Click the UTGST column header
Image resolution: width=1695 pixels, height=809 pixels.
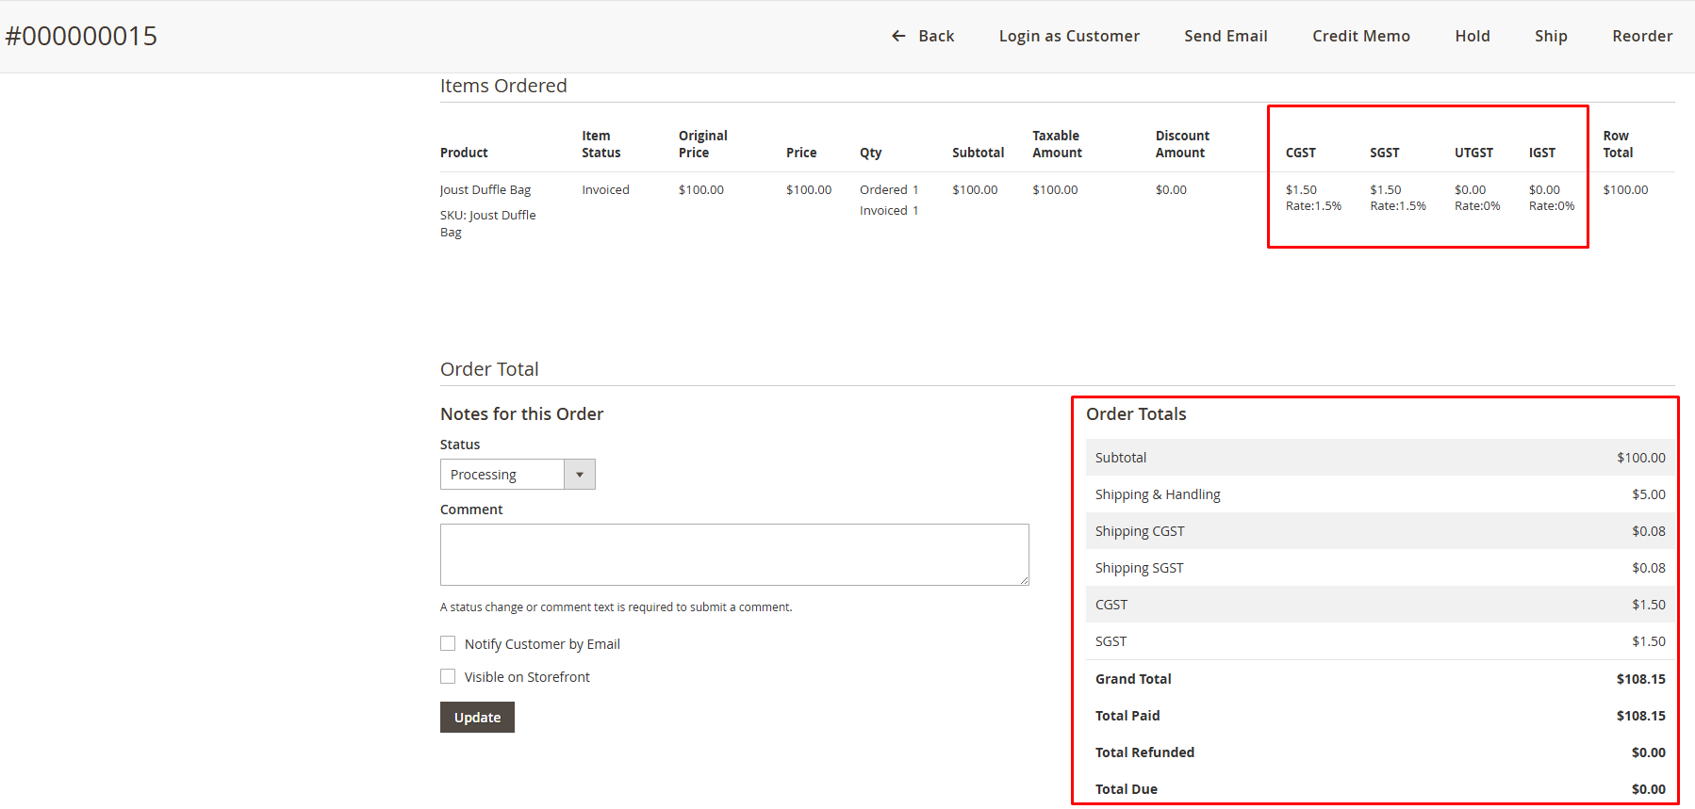pyautogui.click(x=1473, y=153)
